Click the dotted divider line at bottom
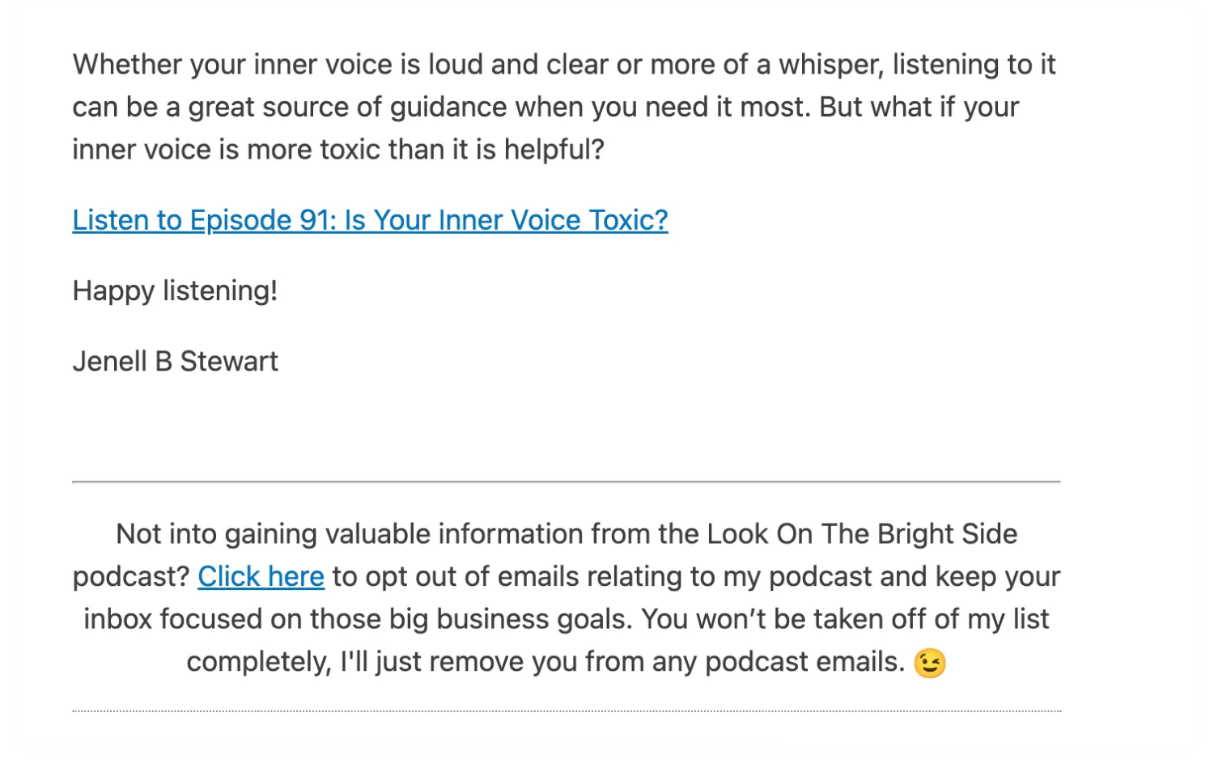1214x768 pixels. point(566,711)
